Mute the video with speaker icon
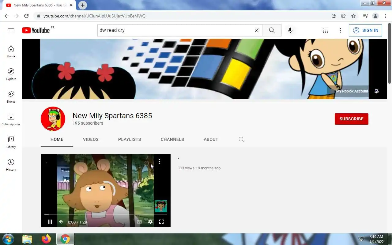 pyautogui.click(x=61, y=222)
